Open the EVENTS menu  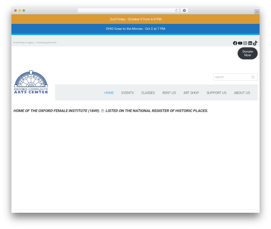127,93
